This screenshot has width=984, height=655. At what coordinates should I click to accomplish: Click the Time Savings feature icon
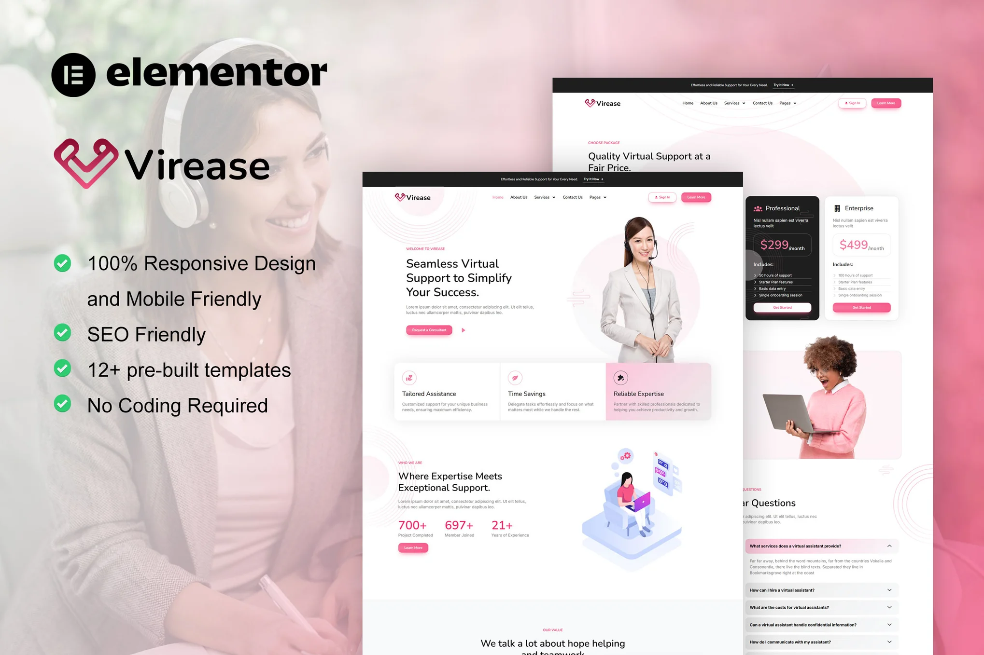pyautogui.click(x=515, y=376)
